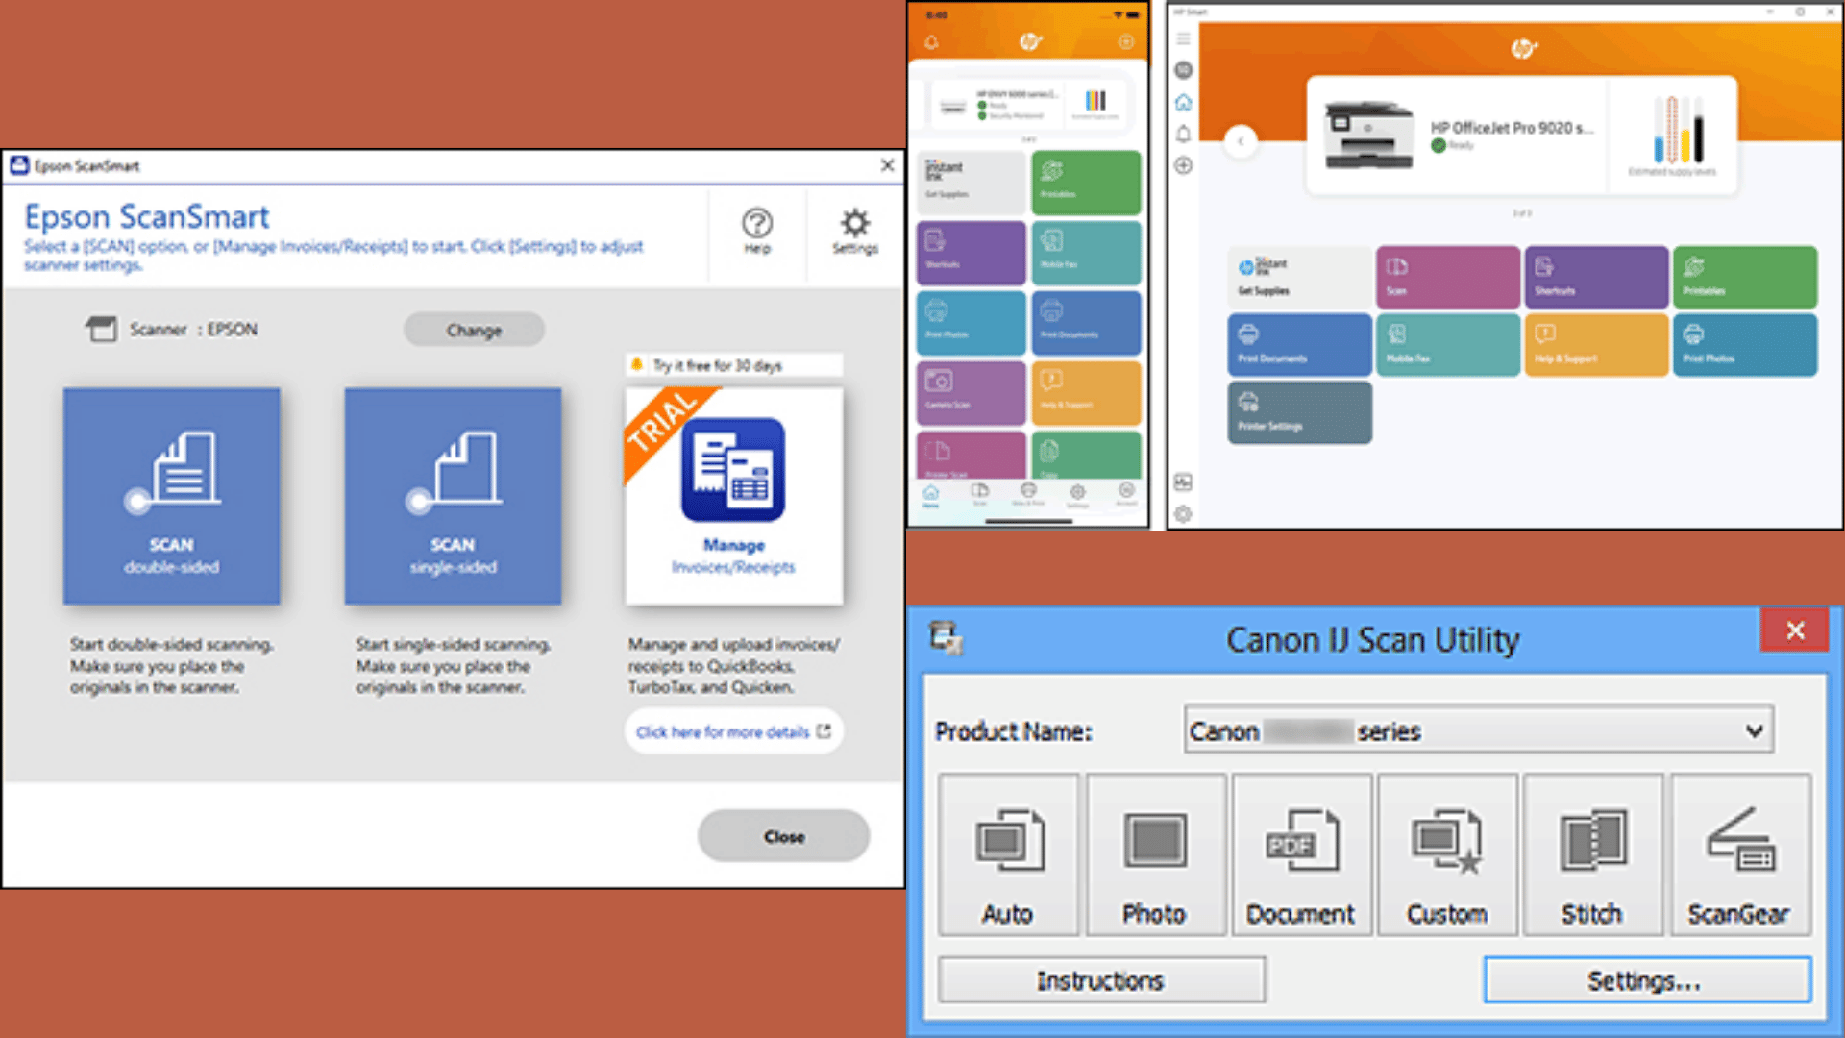Choose Custom scan in Canon IJ Scan Utility
Screen dimensions: 1845x1038
[1447, 854]
